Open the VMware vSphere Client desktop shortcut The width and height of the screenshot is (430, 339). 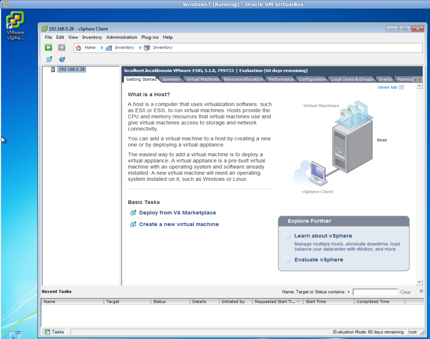15,26
